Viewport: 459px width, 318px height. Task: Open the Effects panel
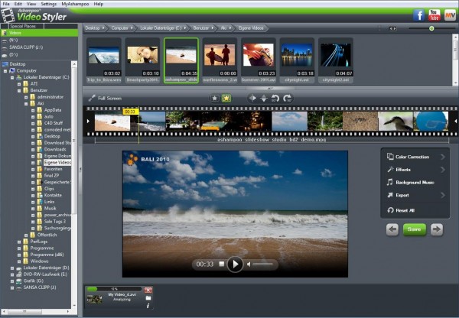[415, 170]
